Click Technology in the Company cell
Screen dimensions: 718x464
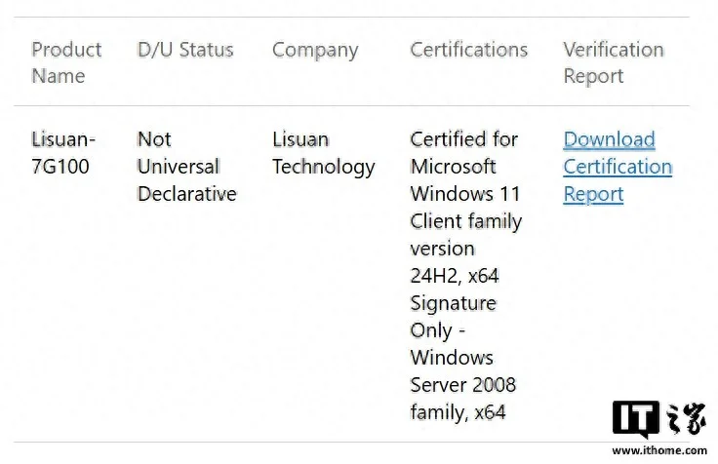coord(323,167)
